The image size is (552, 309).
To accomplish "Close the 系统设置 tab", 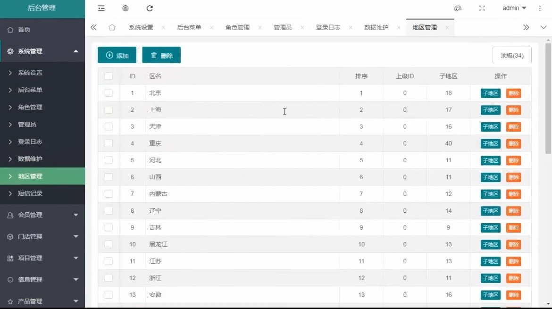I will tap(163, 27).
